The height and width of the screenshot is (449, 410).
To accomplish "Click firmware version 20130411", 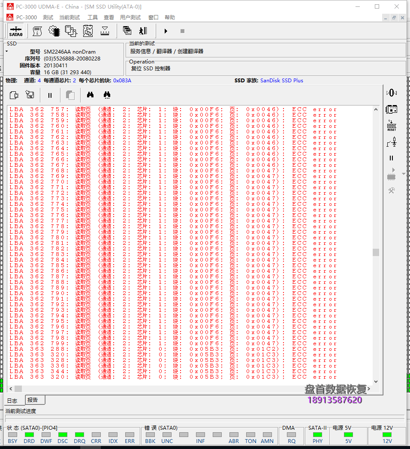I will tap(56, 66).
